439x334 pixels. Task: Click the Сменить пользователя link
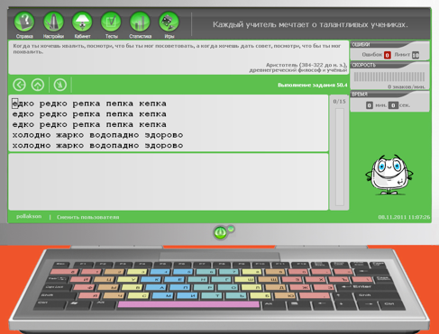pos(88,217)
